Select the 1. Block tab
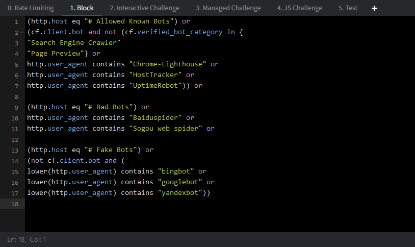Image resolution: width=415 pixels, height=247 pixels. click(x=82, y=8)
